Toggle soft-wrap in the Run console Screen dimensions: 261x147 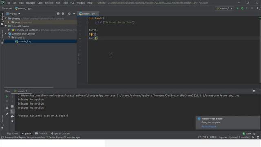tap(13, 107)
